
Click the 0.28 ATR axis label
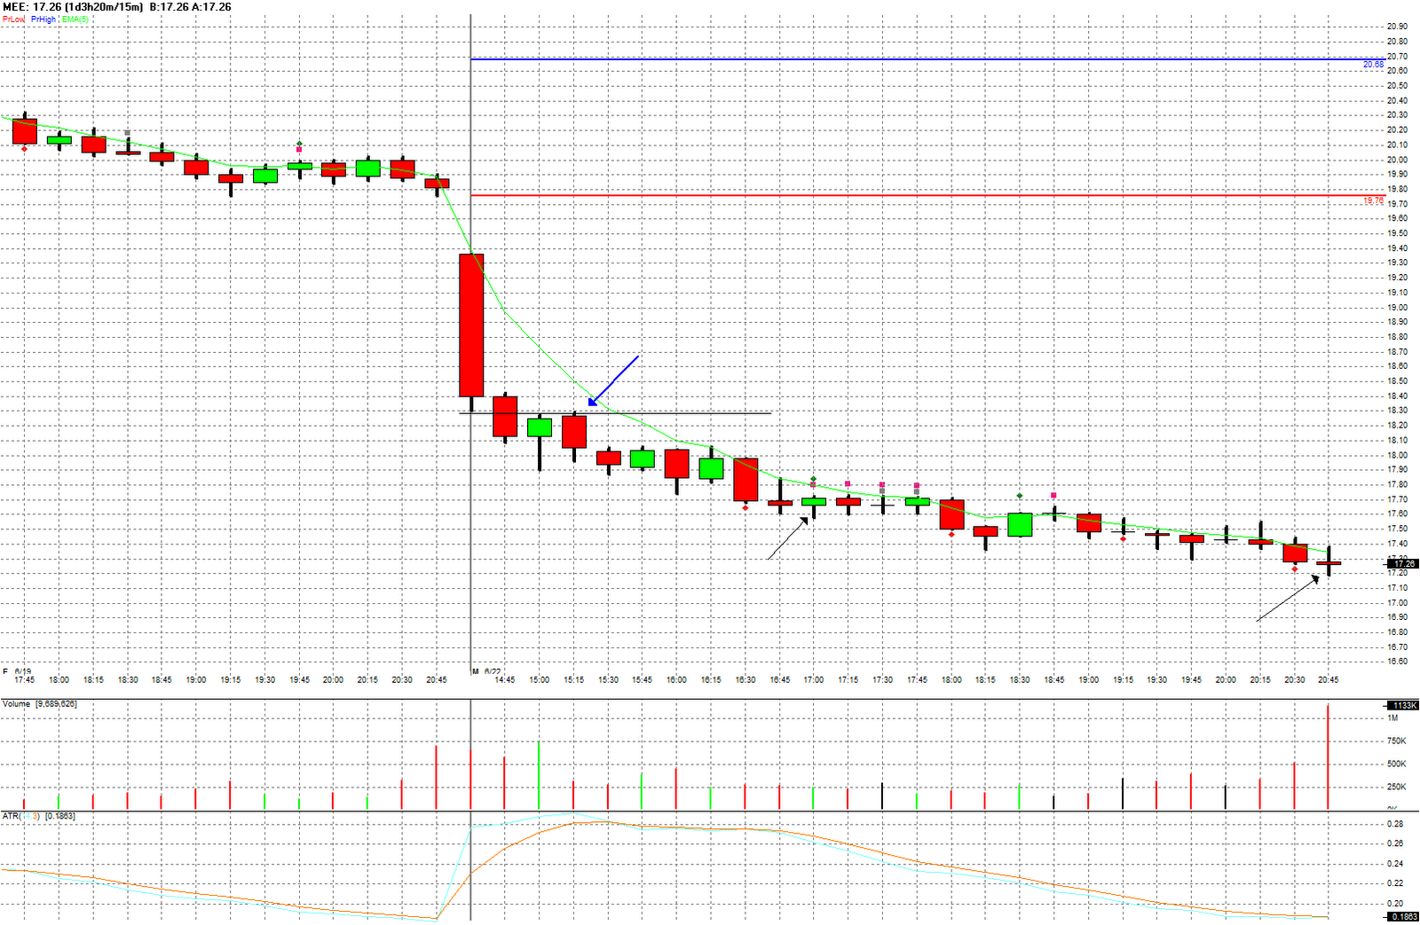pos(1395,824)
